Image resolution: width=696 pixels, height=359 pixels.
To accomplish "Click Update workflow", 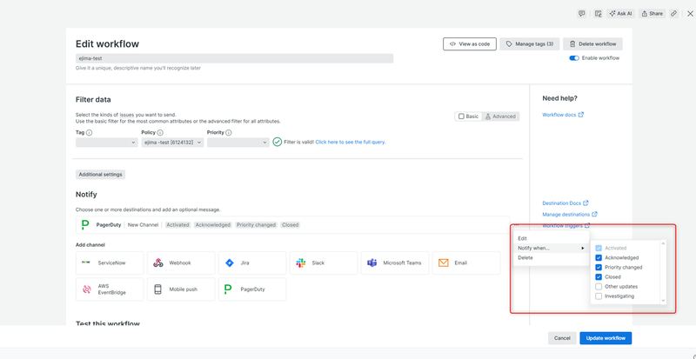I will coord(606,338).
